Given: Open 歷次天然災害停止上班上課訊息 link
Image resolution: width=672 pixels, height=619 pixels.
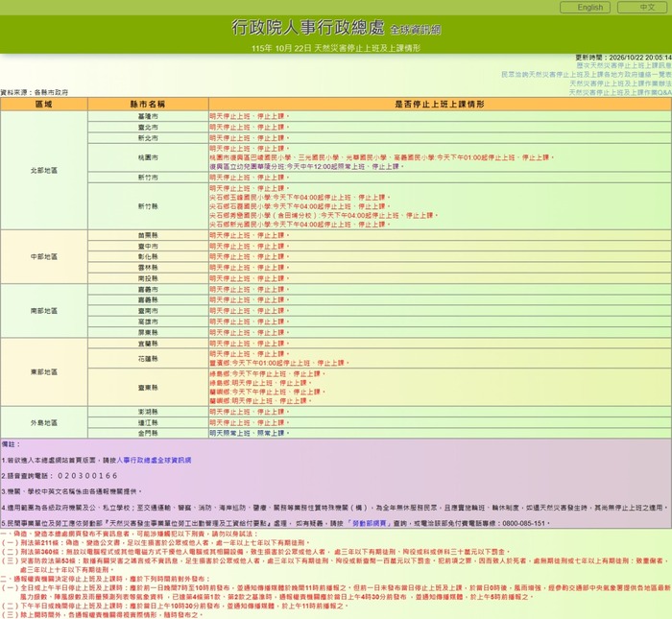Looking at the screenshot, I should (624, 65).
